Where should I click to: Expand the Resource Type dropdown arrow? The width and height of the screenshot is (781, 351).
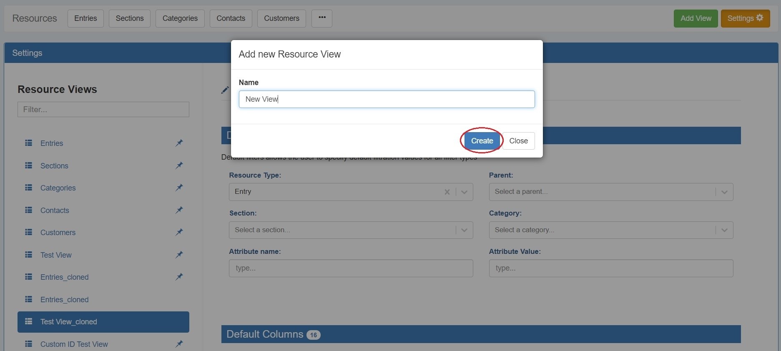pos(464,192)
